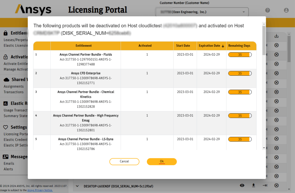
Task: Click the Shared cloud icon
Action: point(7,79)
